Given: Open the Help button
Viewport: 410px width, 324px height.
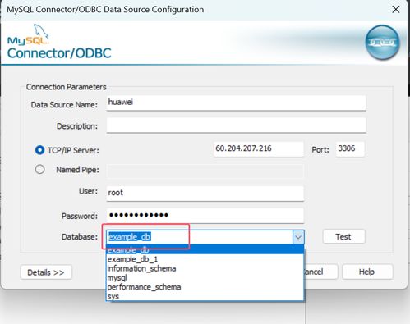Looking at the screenshot, I should pos(367,272).
